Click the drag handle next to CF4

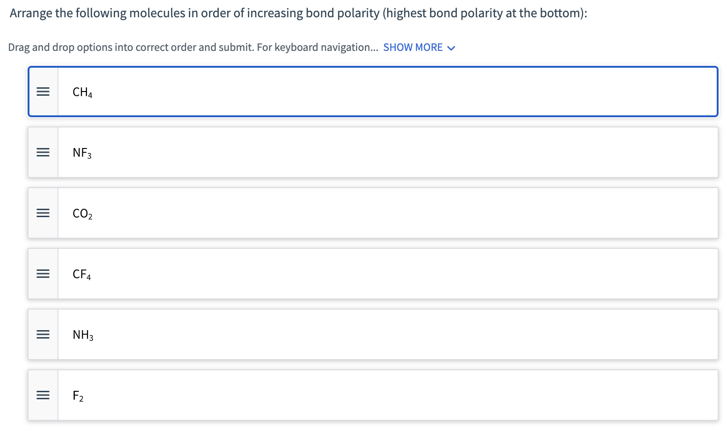point(43,274)
